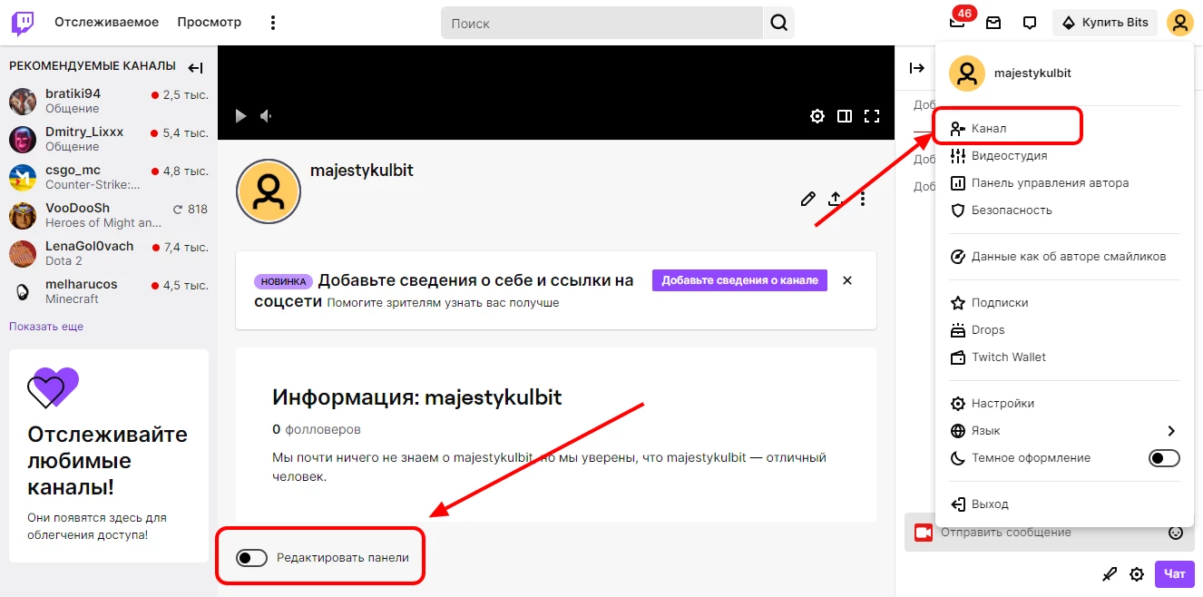This screenshot has width=1203, height=597.
Task: Select Канал in the user menu
Action: click(1065, 129)
